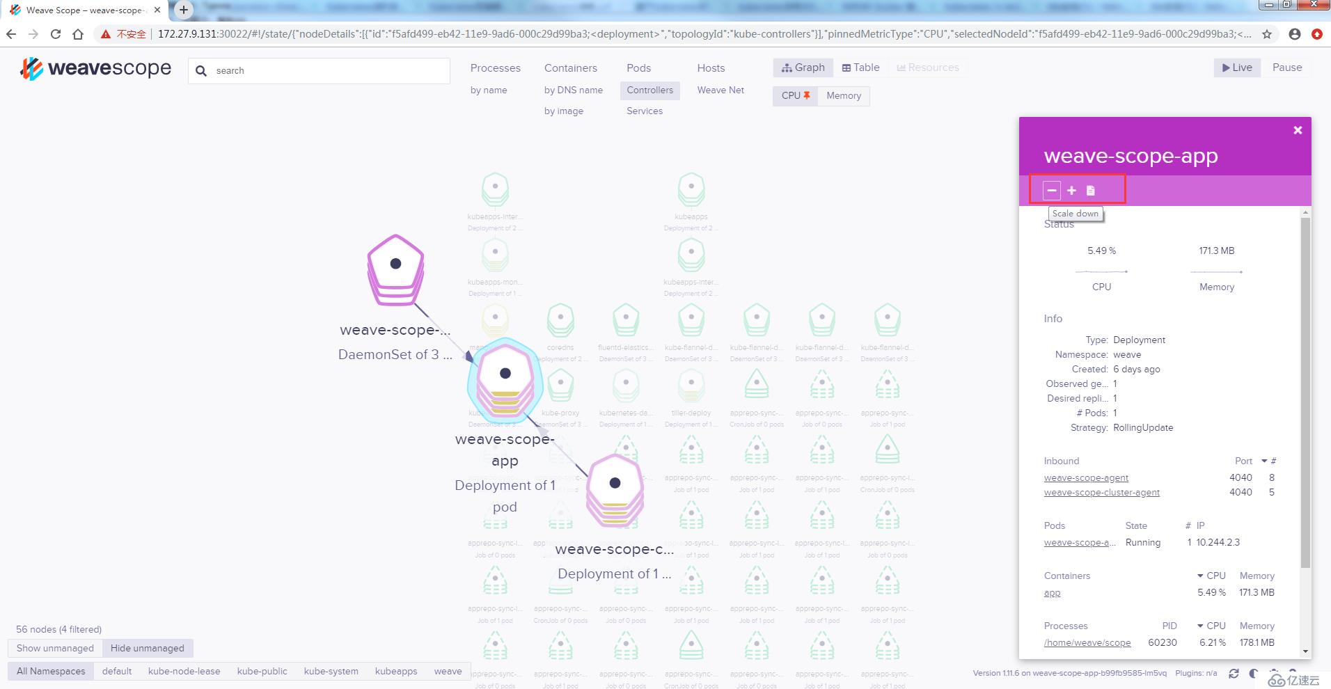This screenshot has height=689, width=1331.
Task: Select the highlighted weave-scope-app node
Action: [505, 380]
